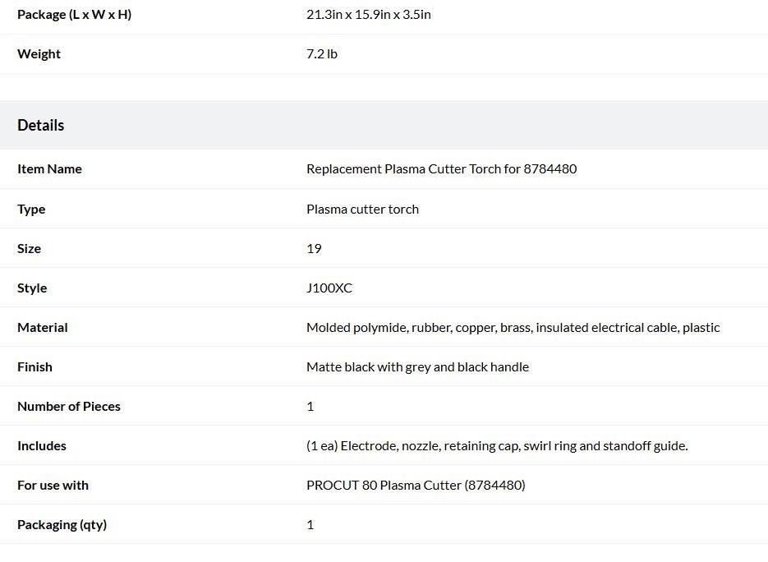Screen dimensions: 768x562
Task: Select the Packaging (qty) label
Action: (62, 525)
